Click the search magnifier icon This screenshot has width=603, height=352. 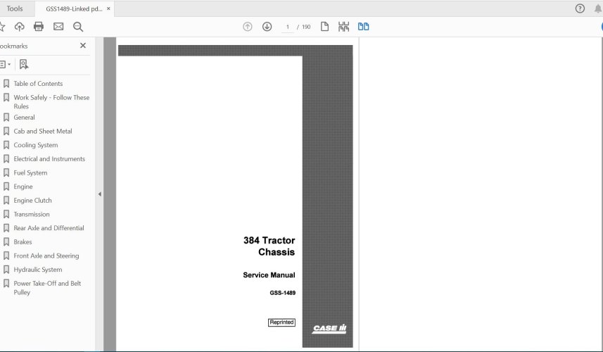pyautogui.click(x=78, y=27)
